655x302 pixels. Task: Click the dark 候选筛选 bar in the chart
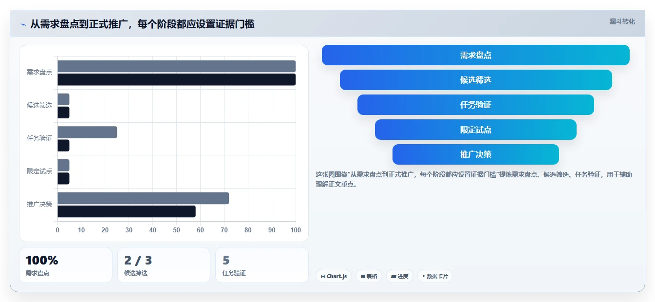(x=63, y=113)
